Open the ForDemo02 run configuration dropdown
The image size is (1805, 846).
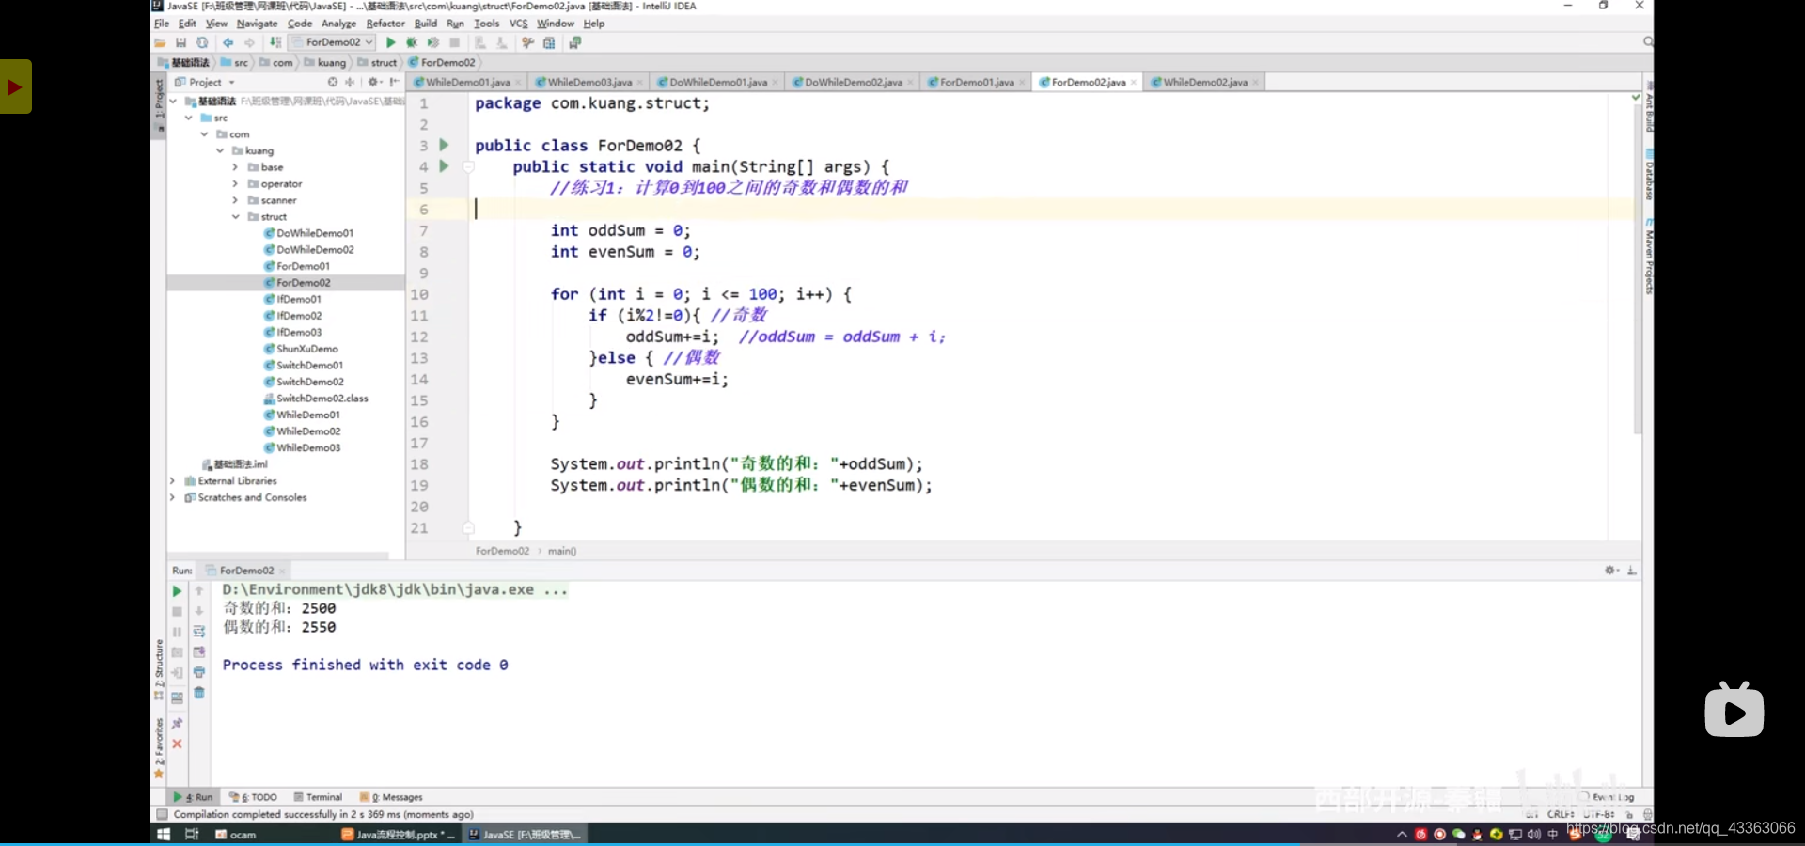pyautogui.click(x=333, y=42)
